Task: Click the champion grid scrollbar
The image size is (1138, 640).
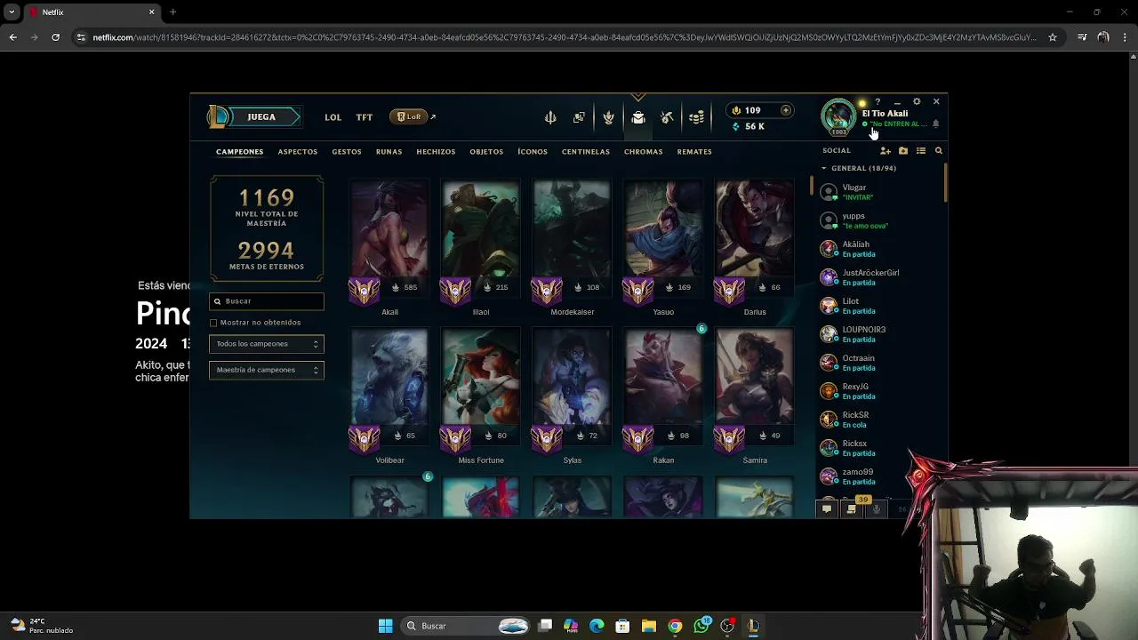Action: [811, 186]
